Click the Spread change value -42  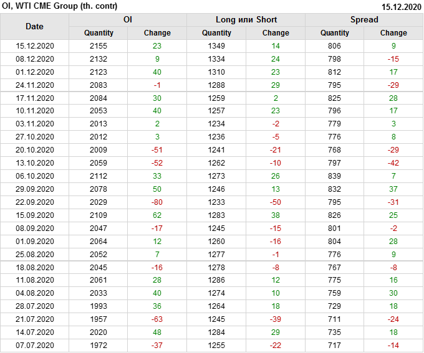coord(393,163)
